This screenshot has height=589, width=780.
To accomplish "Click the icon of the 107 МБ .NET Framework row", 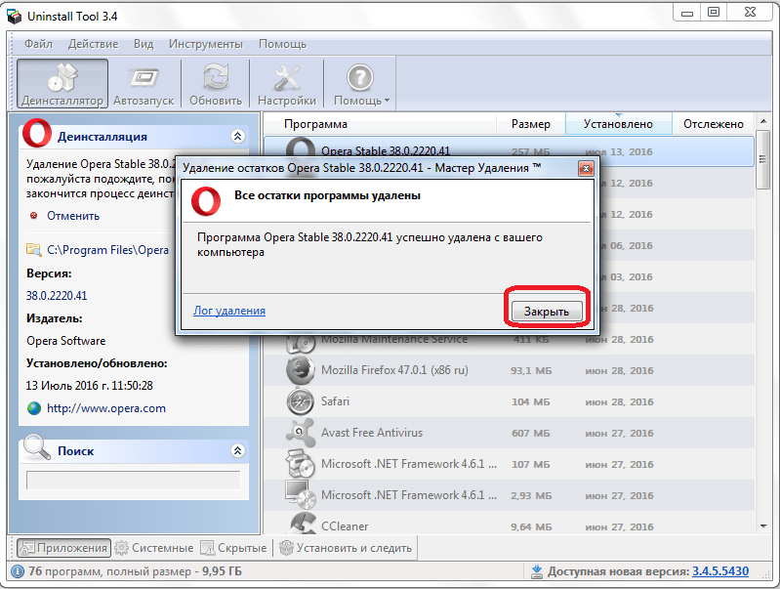I will (x=301, y=464).
